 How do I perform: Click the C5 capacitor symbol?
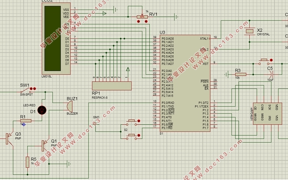[x=270, y=74]
